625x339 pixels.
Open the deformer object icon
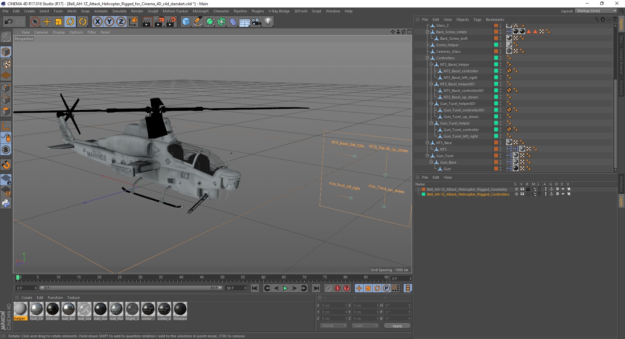point(233,22)
